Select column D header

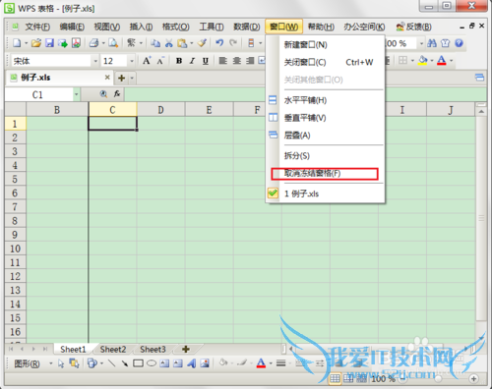coord(160,110)
